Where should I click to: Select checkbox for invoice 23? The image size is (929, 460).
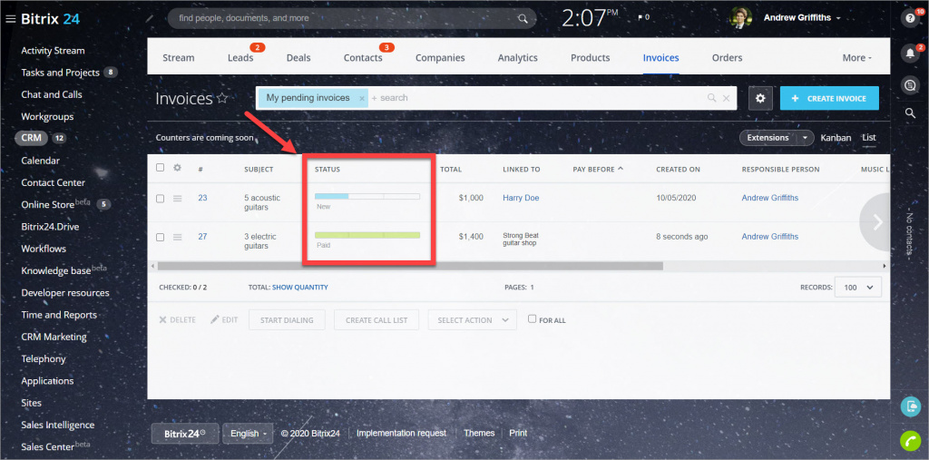tap(160, 199)
